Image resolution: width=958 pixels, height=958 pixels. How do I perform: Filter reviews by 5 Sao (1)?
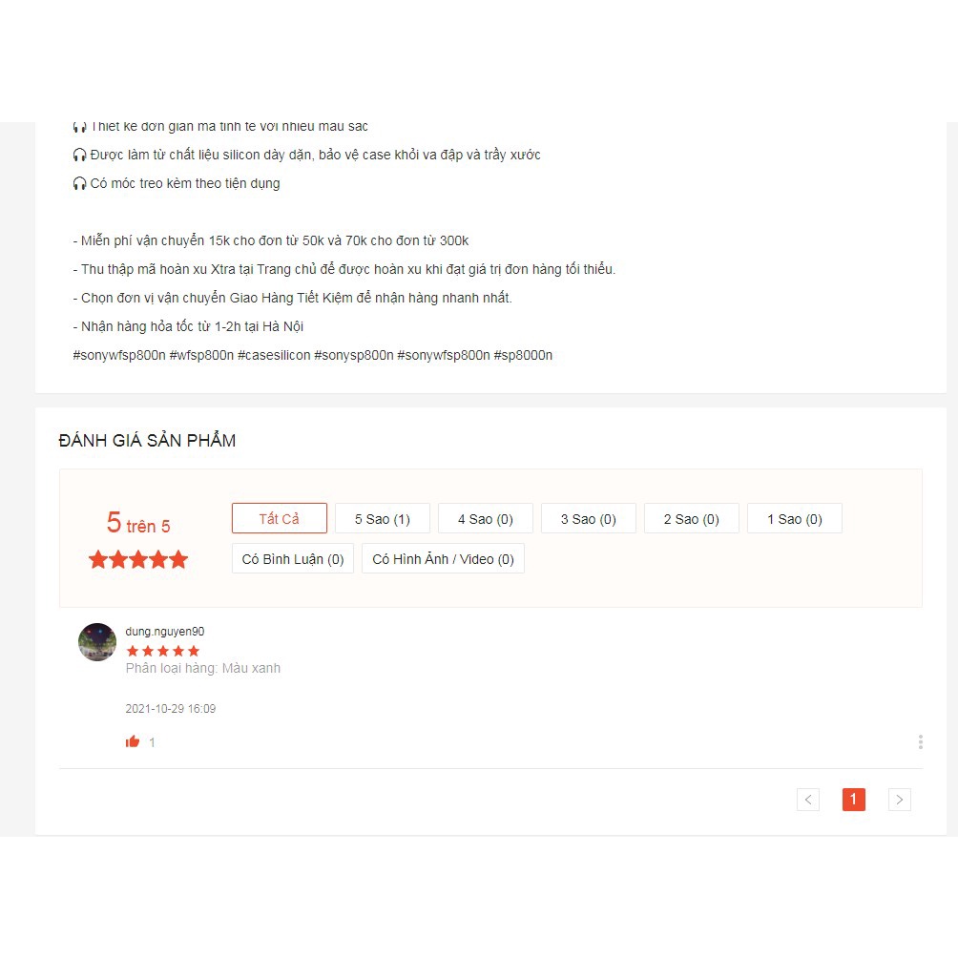click(x=383, y=519)
